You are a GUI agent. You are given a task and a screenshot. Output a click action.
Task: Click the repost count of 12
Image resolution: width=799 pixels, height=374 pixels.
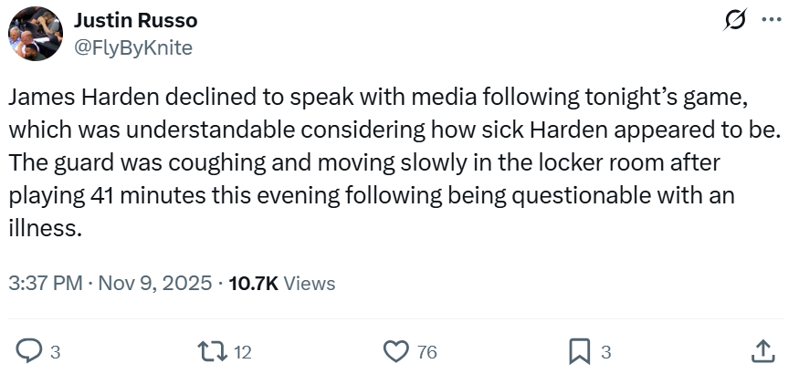coord(242,351)
